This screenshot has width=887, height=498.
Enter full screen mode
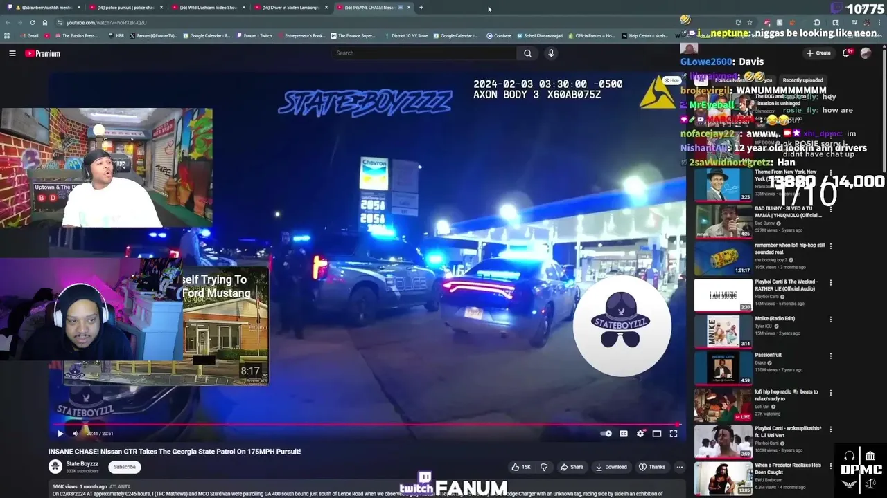point(674,434)
